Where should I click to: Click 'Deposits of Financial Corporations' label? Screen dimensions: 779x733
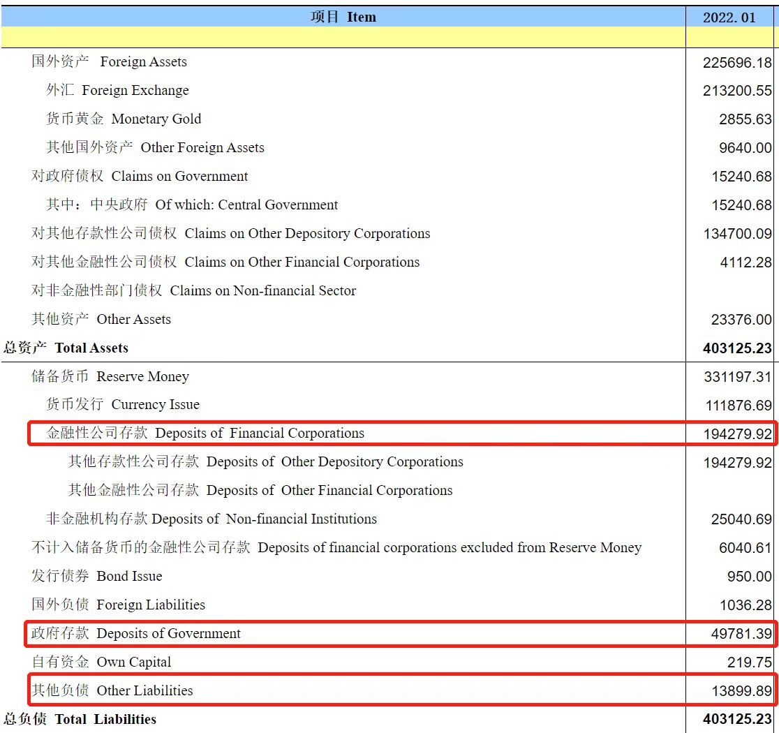pos(205,434)
